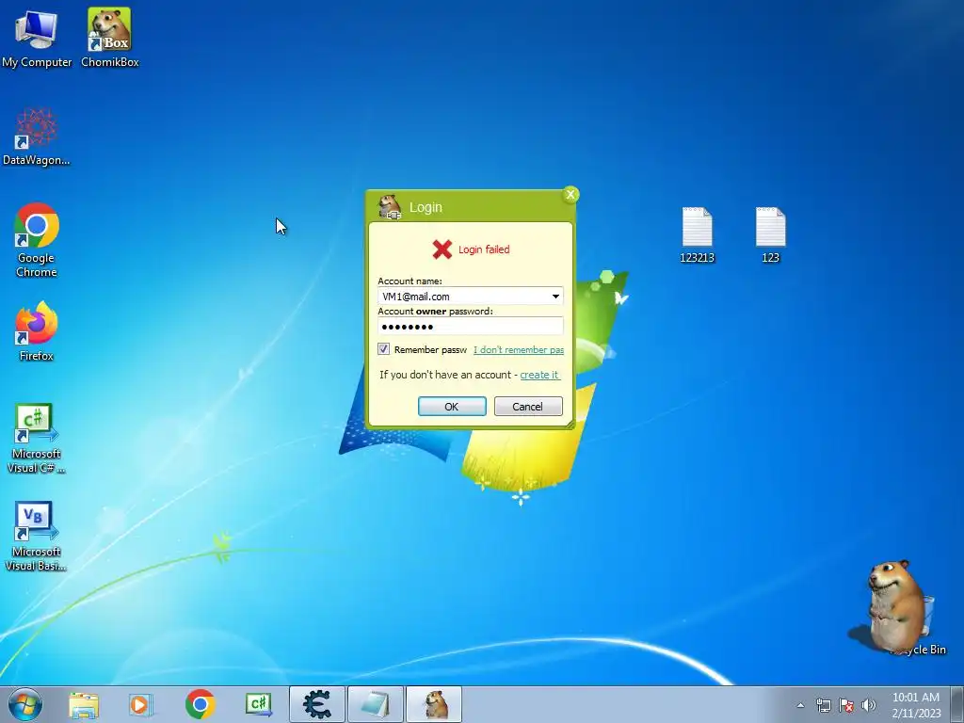
Task: Expand the Account name dropdown
Action: (555, 297)
